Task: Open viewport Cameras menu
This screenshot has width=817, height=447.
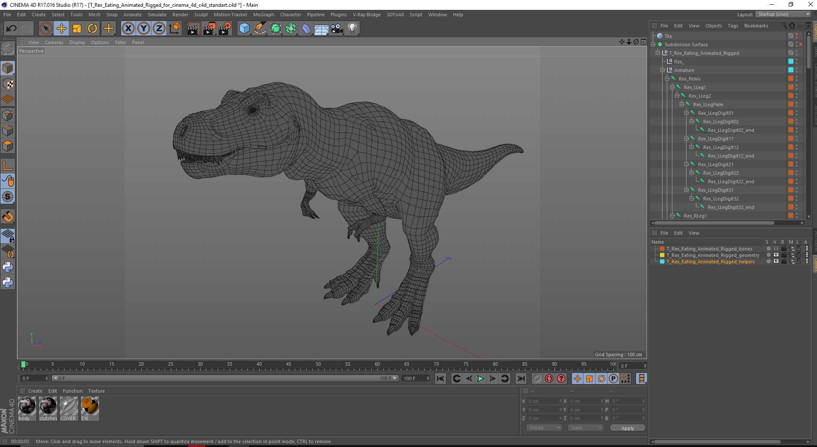Action: pyautogui.click(x=54, y=42)
